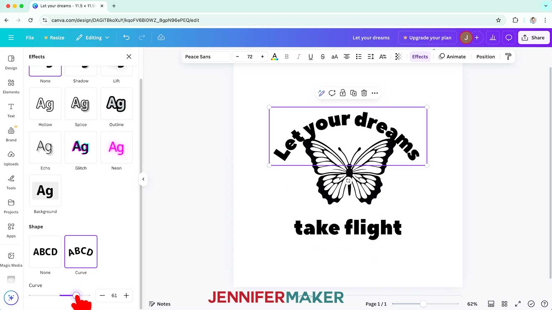Image resolution: width=552 pixels, height=310 pixels.
Task: Change the text alignment
Action: click(x=347, y=57)
